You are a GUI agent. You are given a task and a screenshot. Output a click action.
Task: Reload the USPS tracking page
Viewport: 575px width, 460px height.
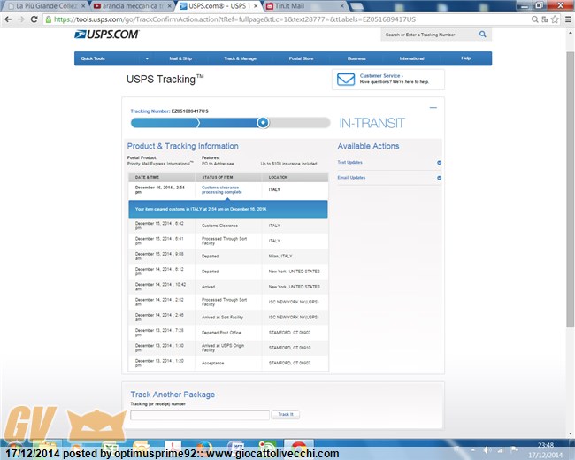pos(34,19)
